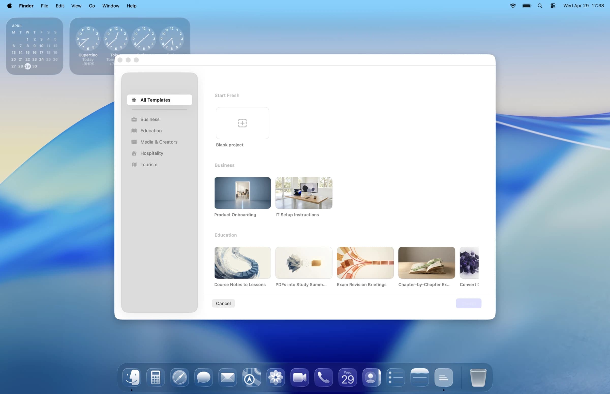
Task: Open Calendar from the Dock
Action: pos(348,377)
